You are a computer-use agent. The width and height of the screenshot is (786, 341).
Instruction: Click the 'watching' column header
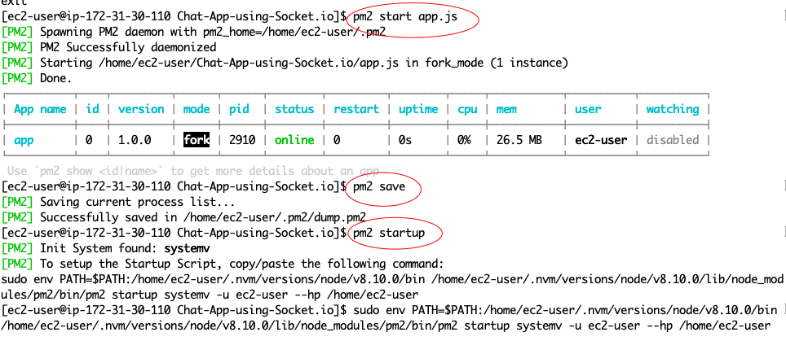(x=672, y=110)
